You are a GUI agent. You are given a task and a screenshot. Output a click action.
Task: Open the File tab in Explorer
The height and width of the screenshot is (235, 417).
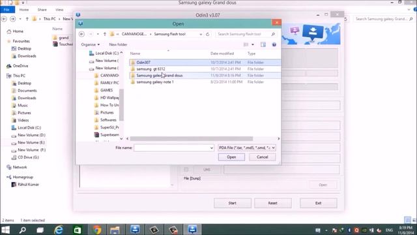click(x=7, y=10)
